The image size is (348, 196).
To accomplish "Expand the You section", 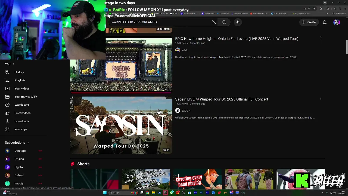I will (10, 64).
